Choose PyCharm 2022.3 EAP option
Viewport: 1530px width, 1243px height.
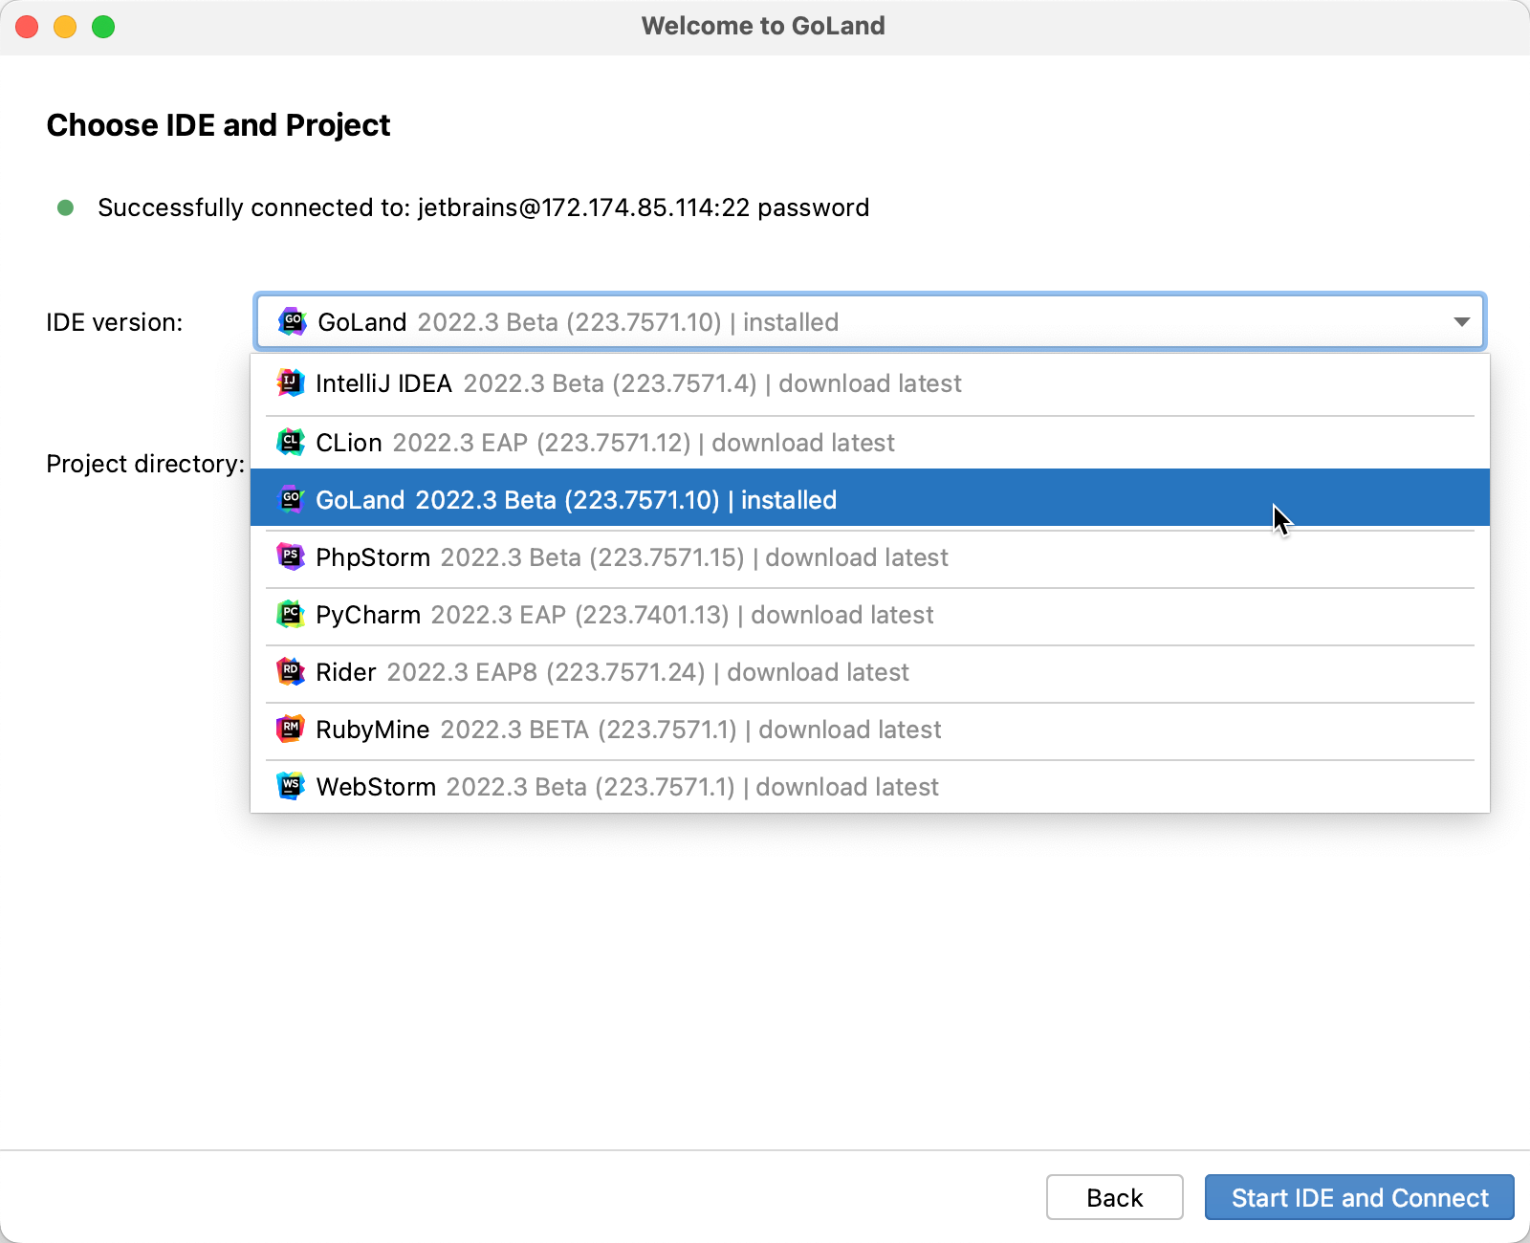[870, 615]
